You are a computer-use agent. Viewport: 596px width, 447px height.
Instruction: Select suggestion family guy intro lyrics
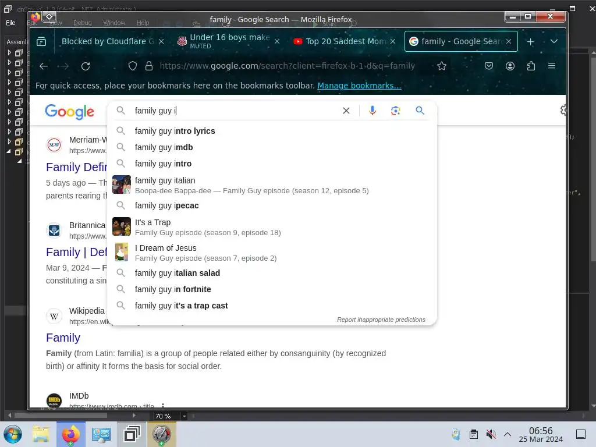273,131
